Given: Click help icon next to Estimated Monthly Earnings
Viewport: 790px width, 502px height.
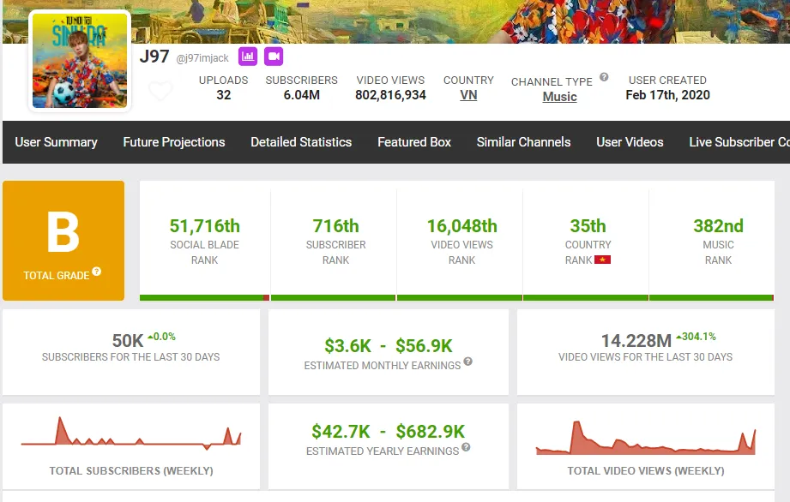Looking at the screenshot, I should click(x=468, y=362).
